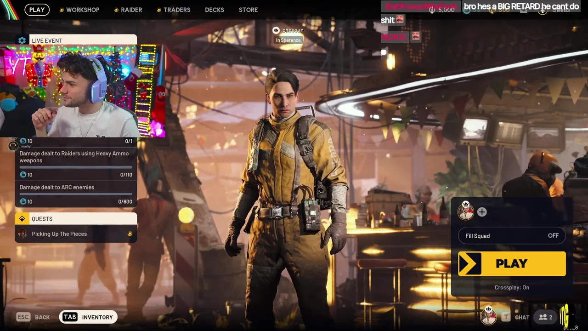The image size is (588, 331).
Task: Click the ARC enemies damage progress bar
Action: click(x=76, y=194)
